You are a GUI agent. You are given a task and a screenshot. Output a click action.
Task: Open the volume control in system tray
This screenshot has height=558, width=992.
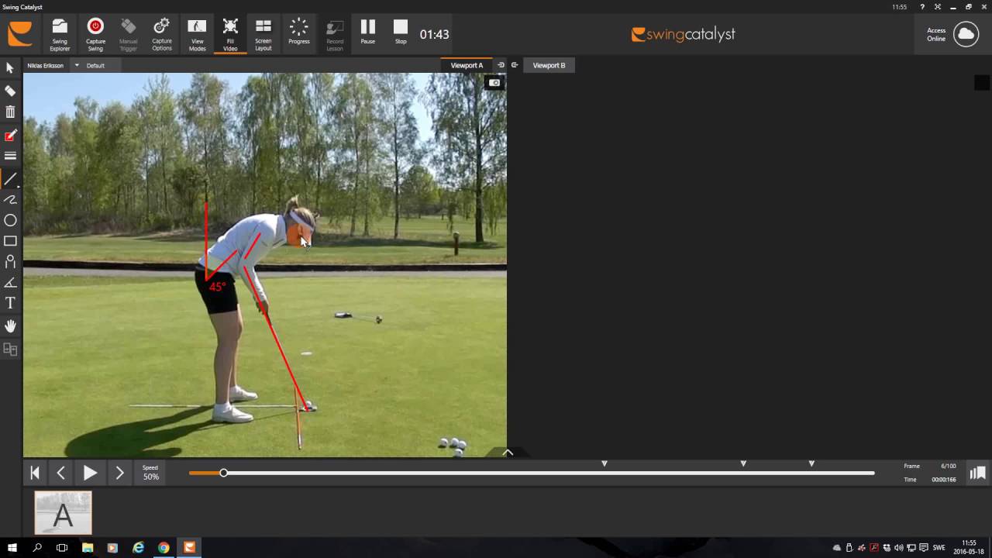tap(898, 548)
